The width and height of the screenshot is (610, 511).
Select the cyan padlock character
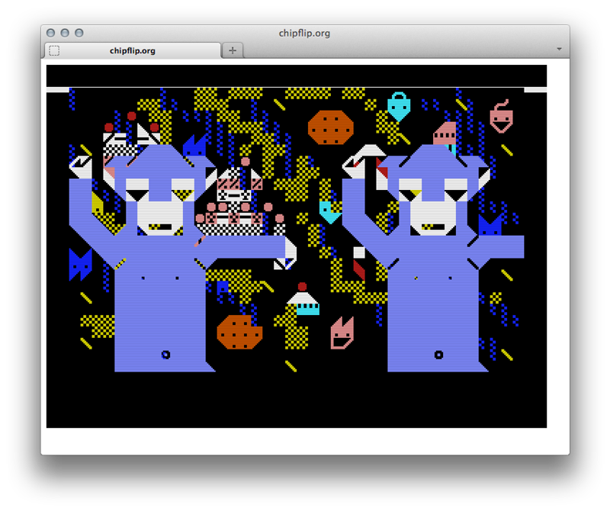pyautogui.click(x=398, y=106)
